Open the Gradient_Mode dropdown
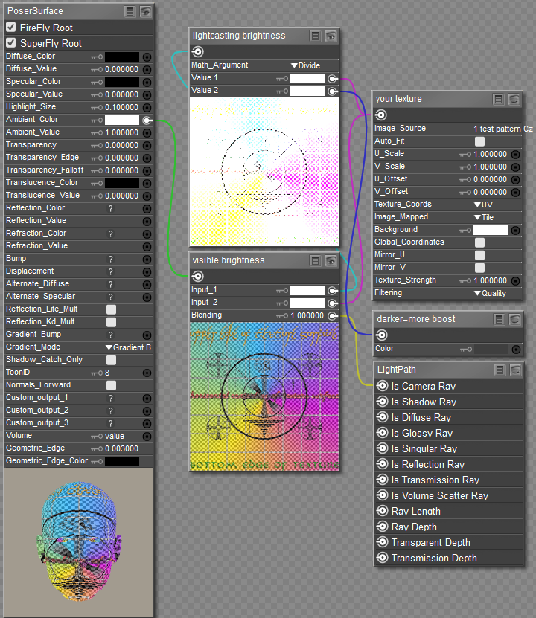Image resolution: width=536 pixels, height=618 pixels. (x=128, y=347)
